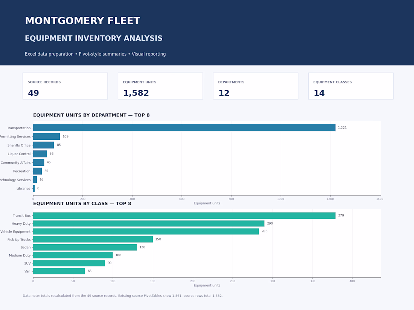Click the DEPARTMENTS card label
Screen dimensions: 414x310
231,82
